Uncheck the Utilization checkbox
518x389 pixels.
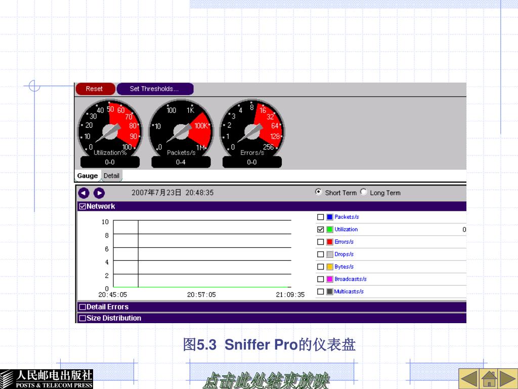[x=320, y=229]
